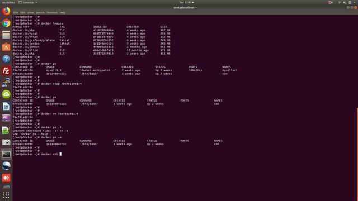Open the Activities overview
The height and width of the screenshot is (201, 358).
point(8,2)
